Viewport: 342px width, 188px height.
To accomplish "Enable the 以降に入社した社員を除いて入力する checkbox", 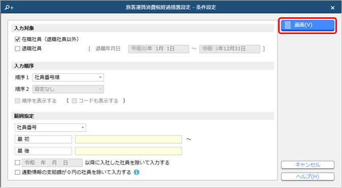I will point(17,163).
